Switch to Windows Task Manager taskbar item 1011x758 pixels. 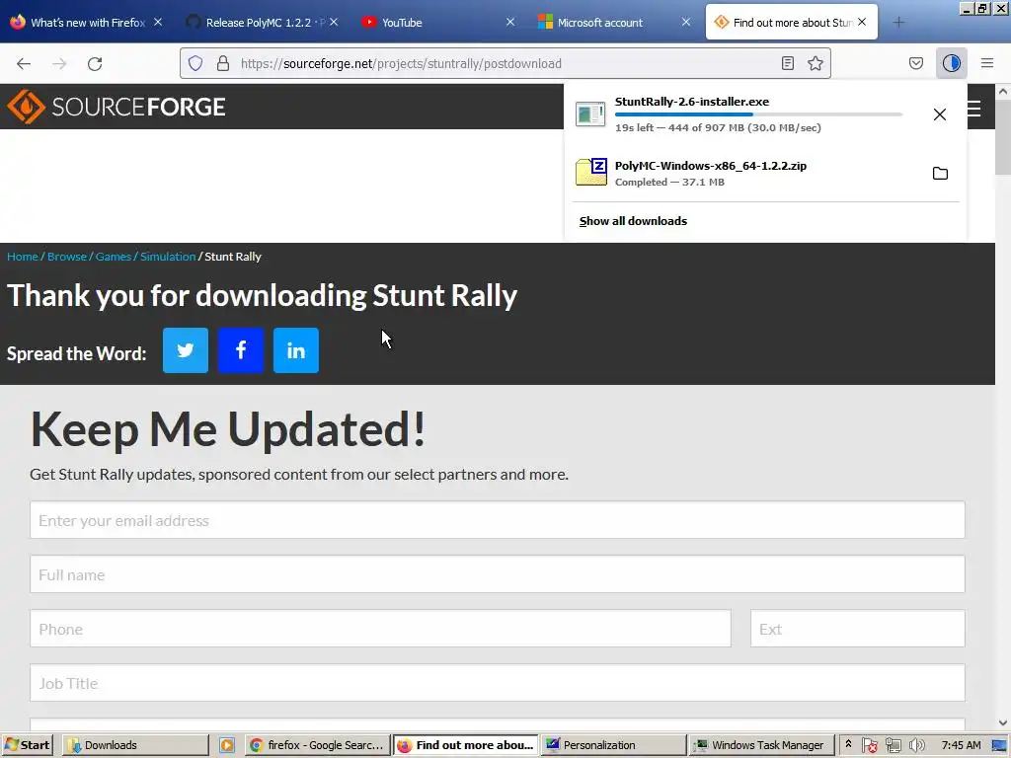pyautogui.click(x=761, y=745)
